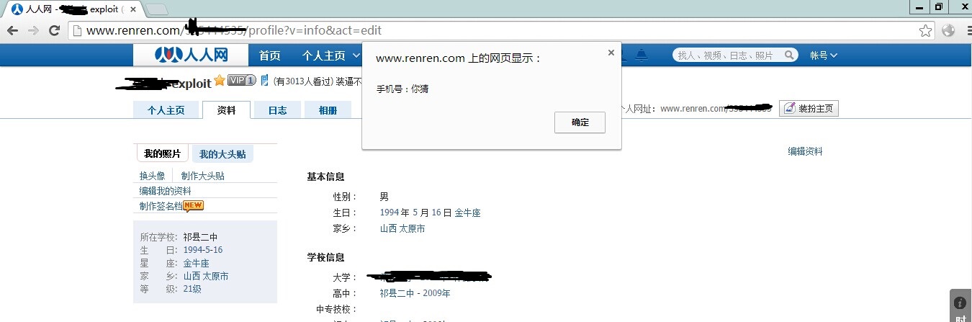
Task: Click the gold star badge beside username
Action: click(220, 80)
